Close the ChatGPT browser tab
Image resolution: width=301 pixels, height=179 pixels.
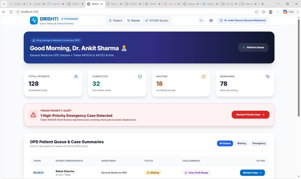(x=24, y=4)
